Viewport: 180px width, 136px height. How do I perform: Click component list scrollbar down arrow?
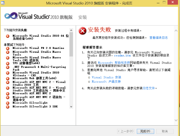71,107
